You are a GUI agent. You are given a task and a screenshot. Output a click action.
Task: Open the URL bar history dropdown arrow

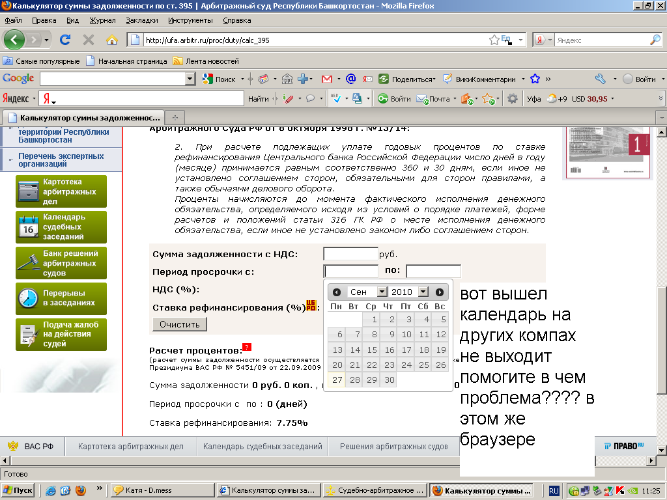pyautogui.click(x=520, y=40)
